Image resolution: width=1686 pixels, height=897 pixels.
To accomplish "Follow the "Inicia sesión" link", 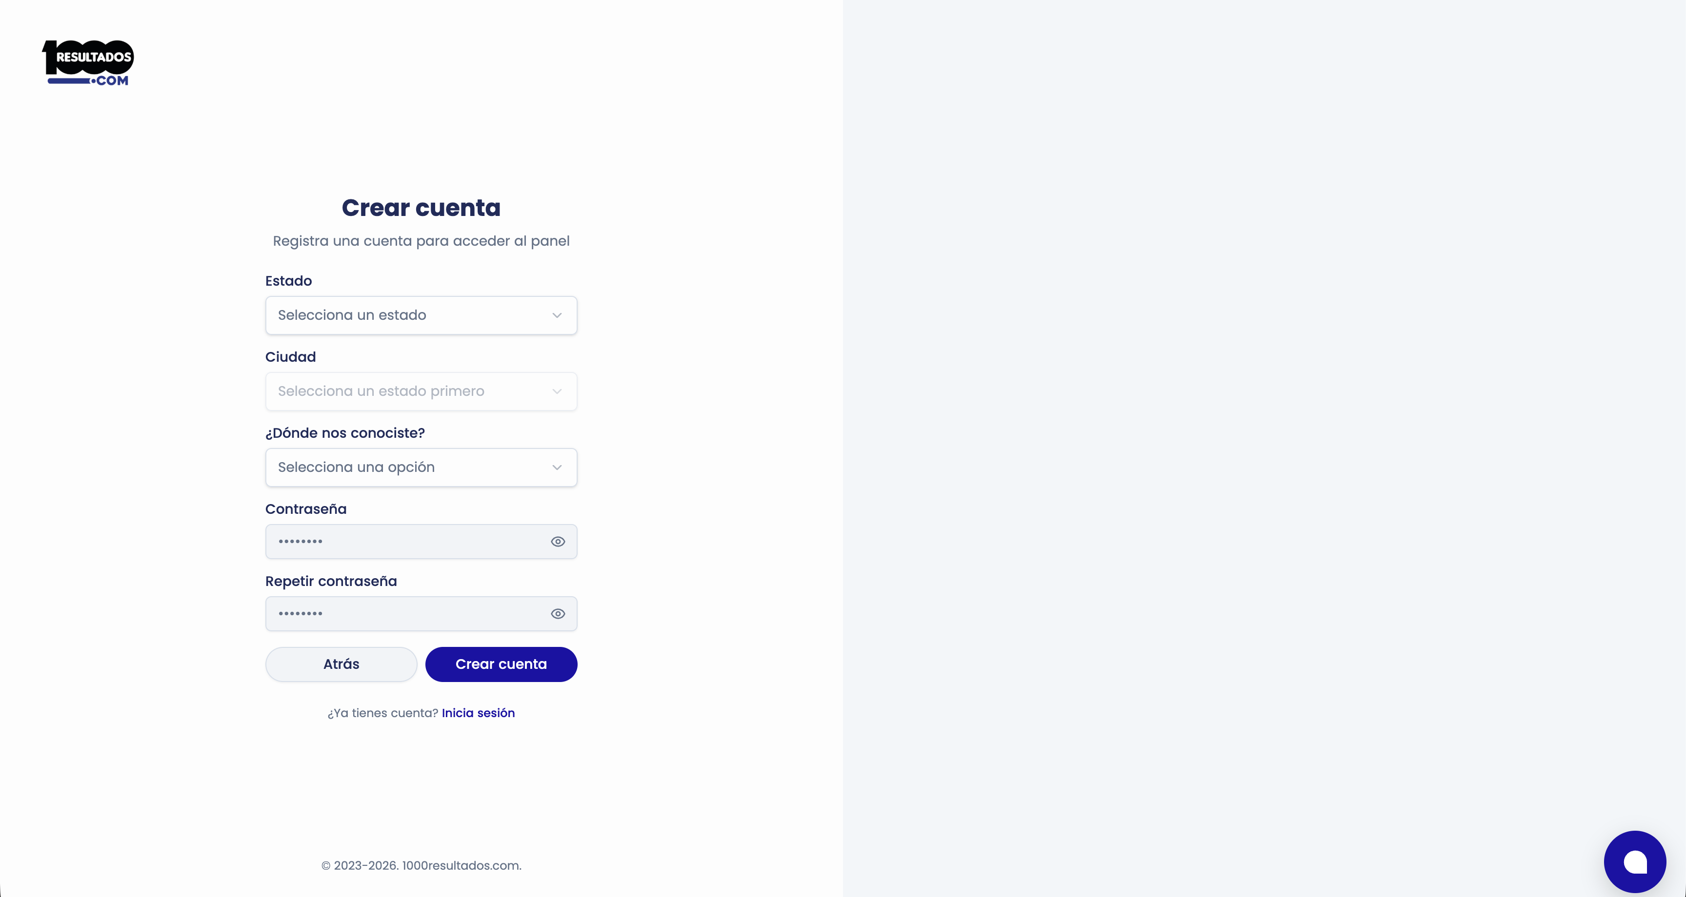I will (478, 713).
